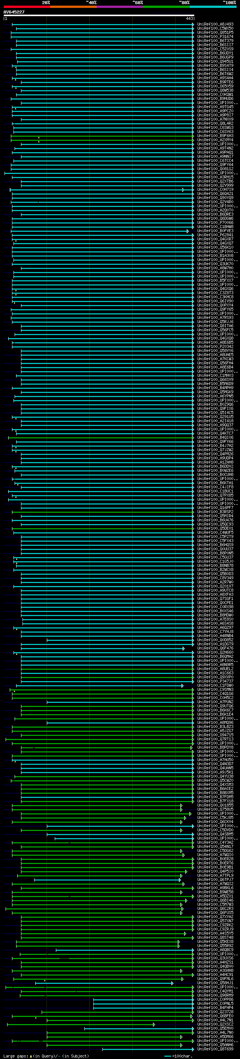This screenshot has height=1059, width=240.
Task: Select the UniRef100_Q8L4R2 label
Action: [x=215, y=123]
